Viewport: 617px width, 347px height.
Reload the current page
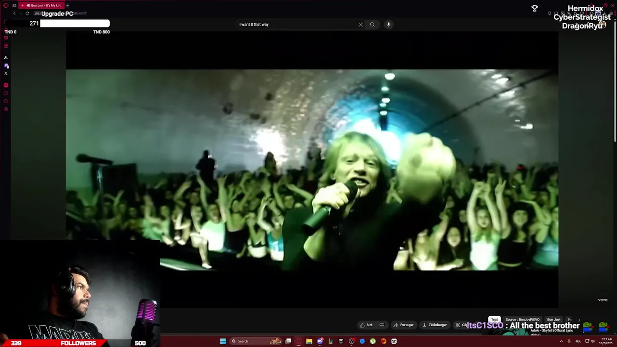[x=27, y=13]
